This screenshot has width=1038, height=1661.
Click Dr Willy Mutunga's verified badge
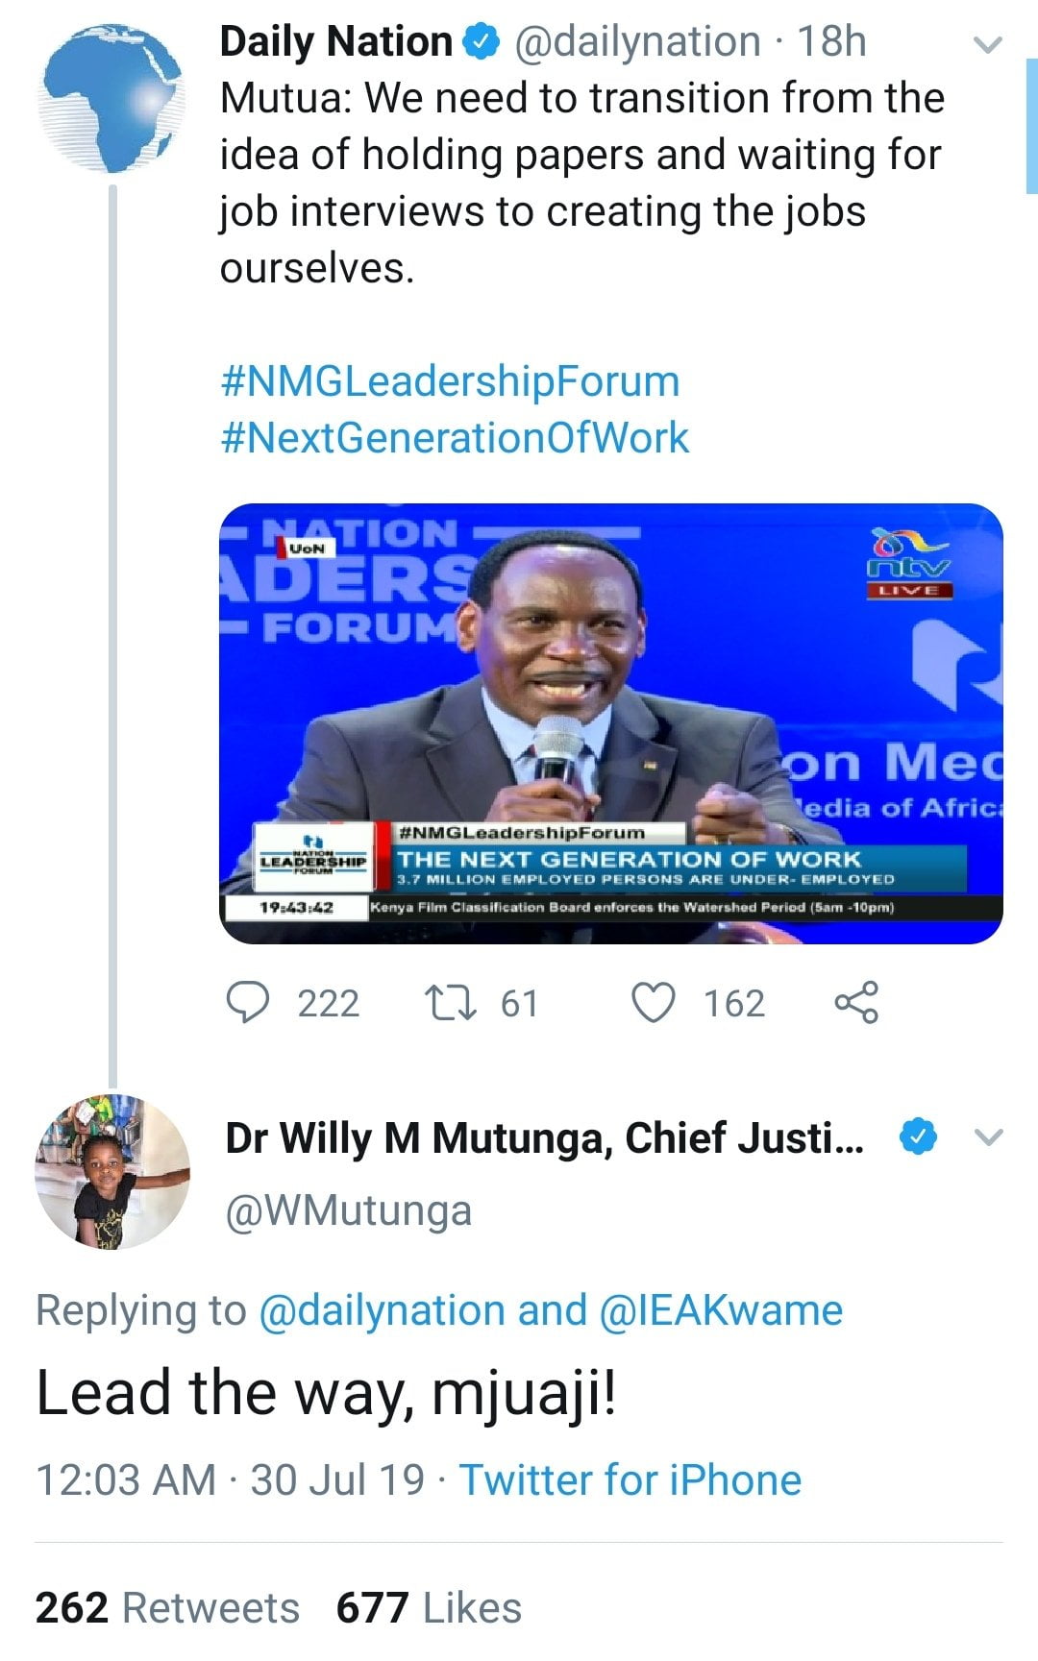[918, 1137]
